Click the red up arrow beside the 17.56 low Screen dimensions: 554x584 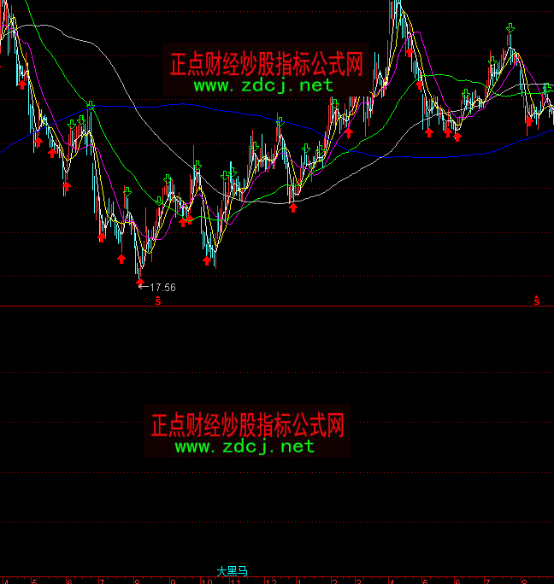(x=139, y=279)
